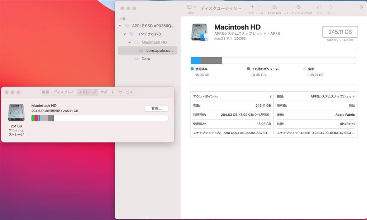This screenshot has width=367, height=220.
Task: Collapse the APPLE SSD AP0256Q tree item
Action: point(121,26)
